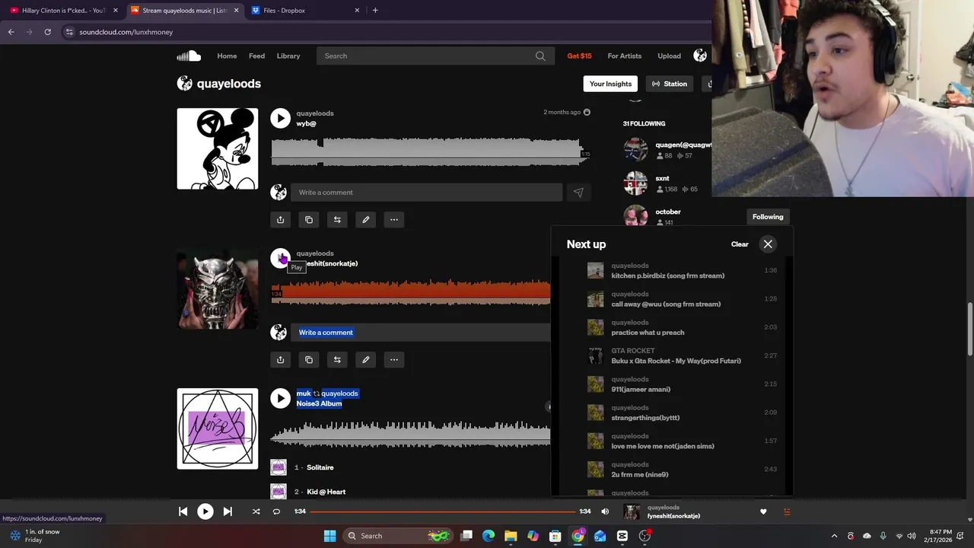974x548 pixels.
Task: Click the player bar progress timeline
Action: coord(442,511)
